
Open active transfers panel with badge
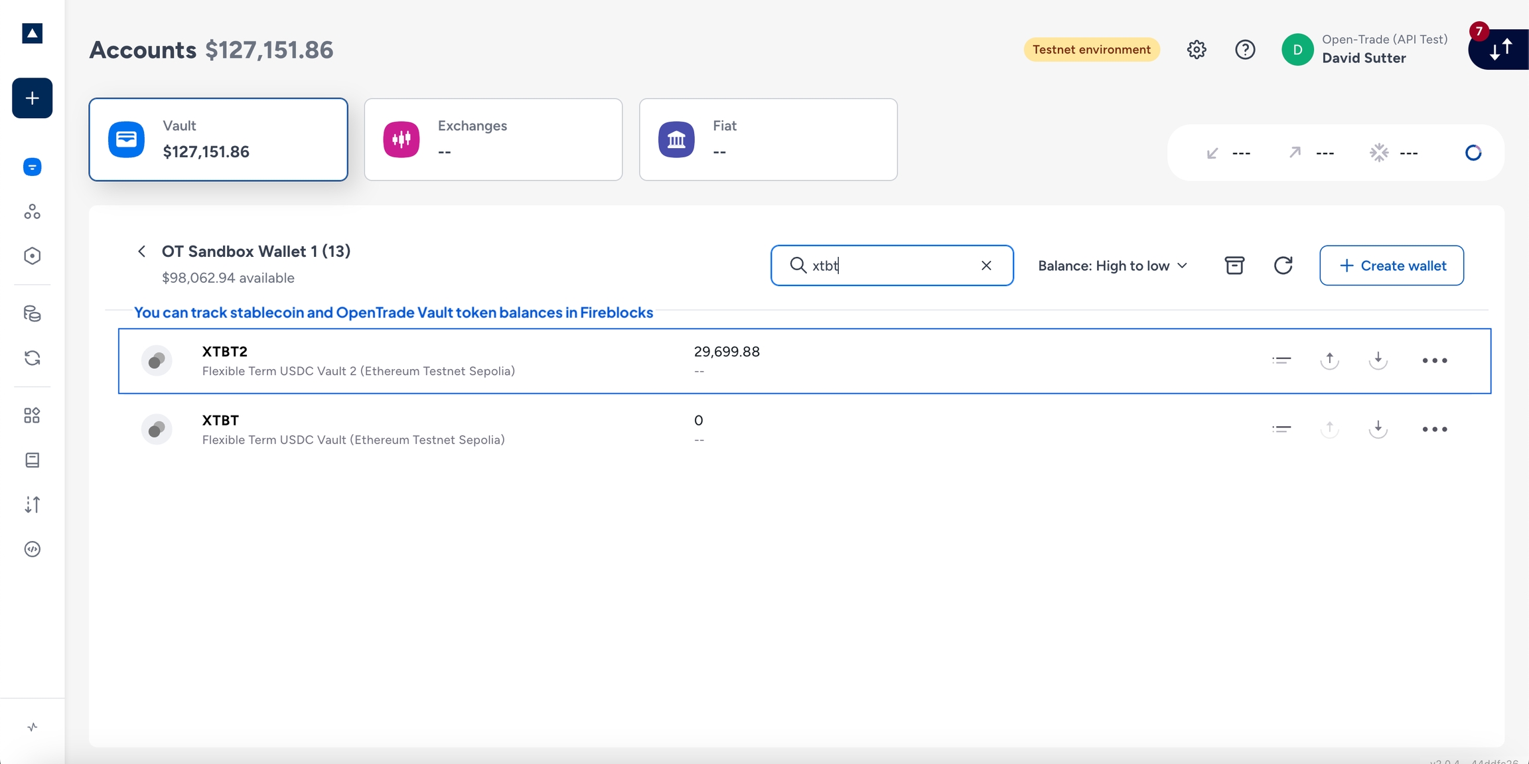[x=1500, y=50]
